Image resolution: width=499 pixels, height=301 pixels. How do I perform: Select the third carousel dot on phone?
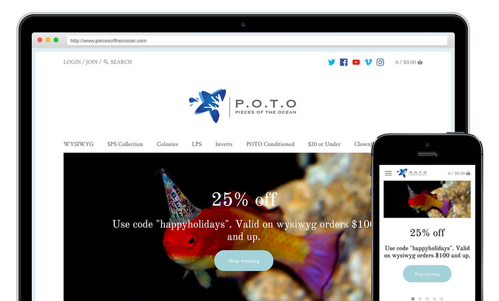click(x=427, y=299)
